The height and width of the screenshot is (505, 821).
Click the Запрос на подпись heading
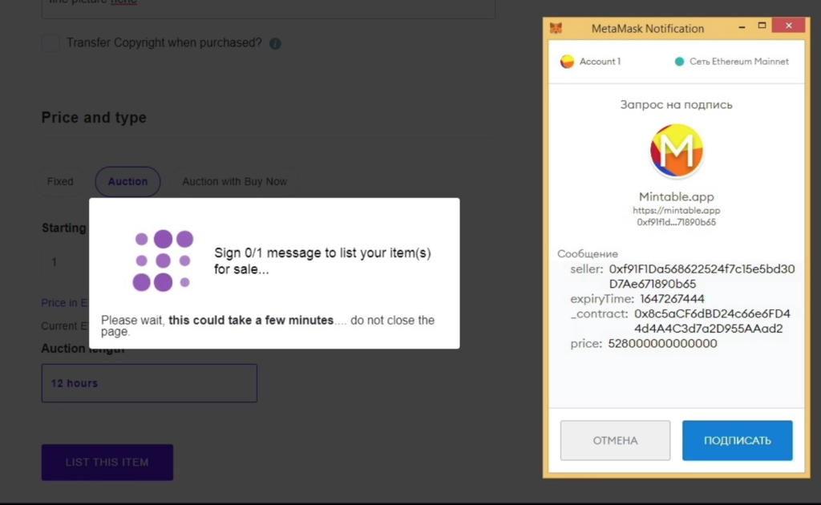point(677,105)
